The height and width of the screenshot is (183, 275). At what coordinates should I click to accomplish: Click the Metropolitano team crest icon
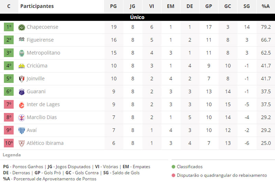[x=22, y=53]
